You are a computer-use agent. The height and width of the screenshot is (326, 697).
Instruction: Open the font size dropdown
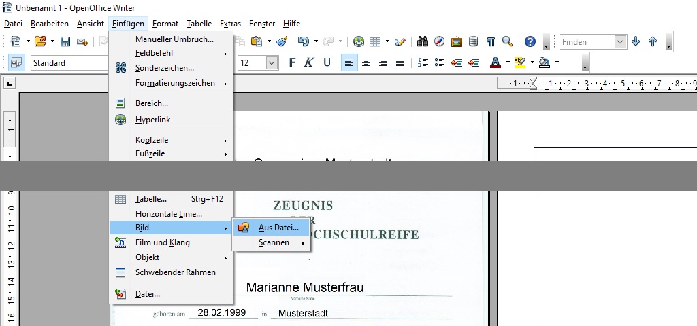click(x=272, y=62)
